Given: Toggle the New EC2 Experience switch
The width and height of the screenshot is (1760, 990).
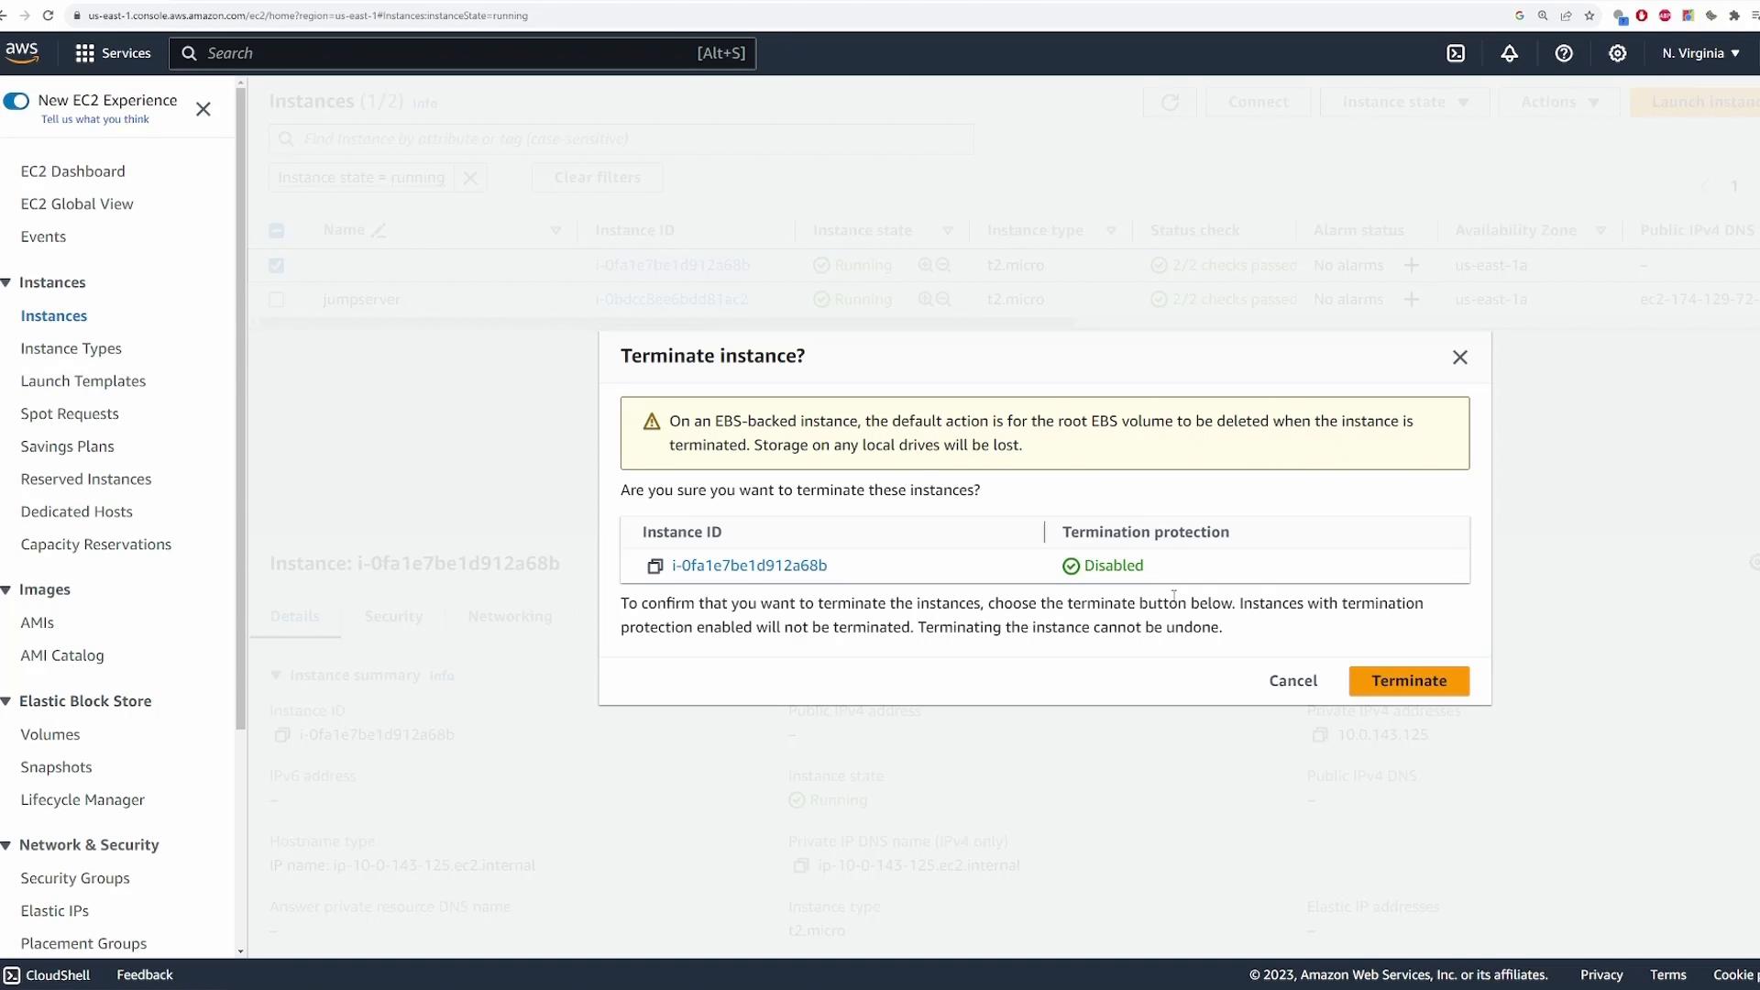Looking at the screenshot, I should pos(16,101).
